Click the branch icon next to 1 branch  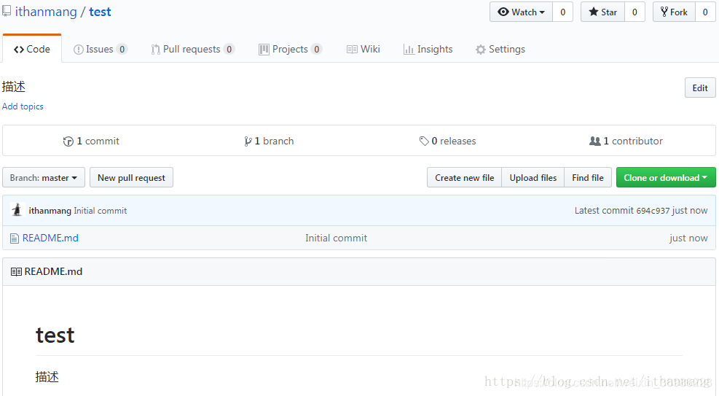[248, 141]
